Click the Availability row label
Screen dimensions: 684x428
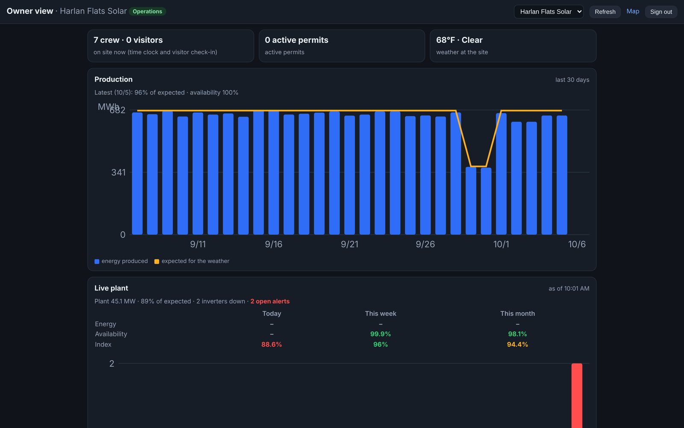click(111, 334)
